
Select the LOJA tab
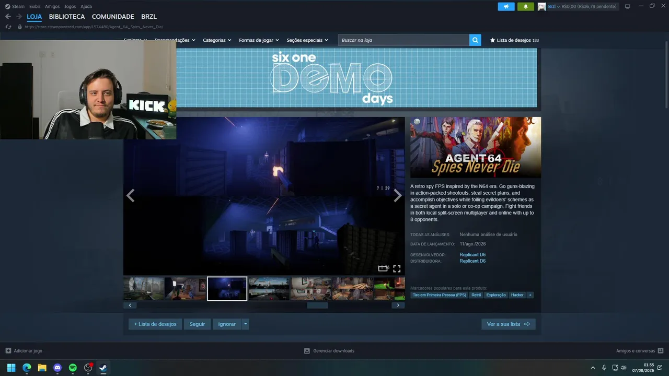(x=34, y=17)
